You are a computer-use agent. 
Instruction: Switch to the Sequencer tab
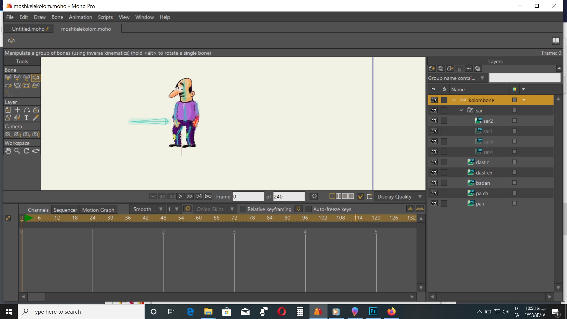[x=66, y=209]
